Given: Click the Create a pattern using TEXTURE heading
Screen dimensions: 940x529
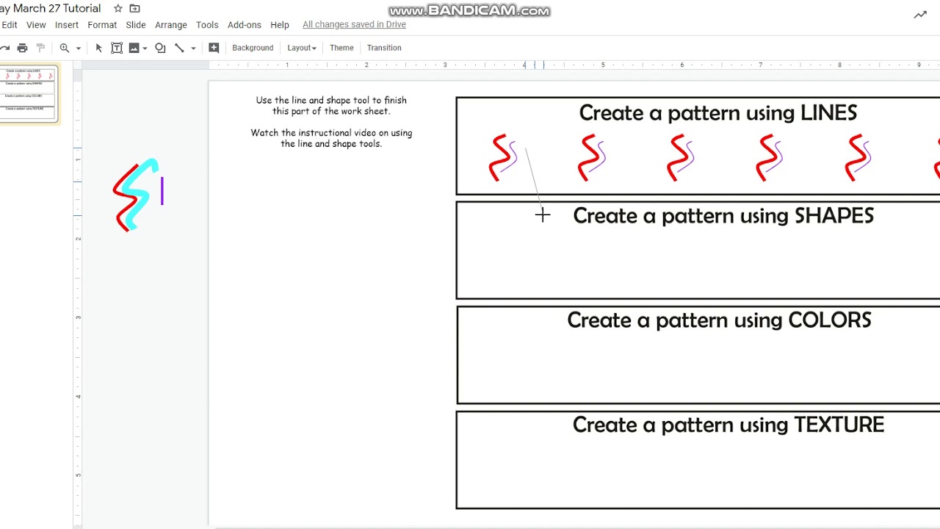Looking at the screenshot, I should 728,424.
